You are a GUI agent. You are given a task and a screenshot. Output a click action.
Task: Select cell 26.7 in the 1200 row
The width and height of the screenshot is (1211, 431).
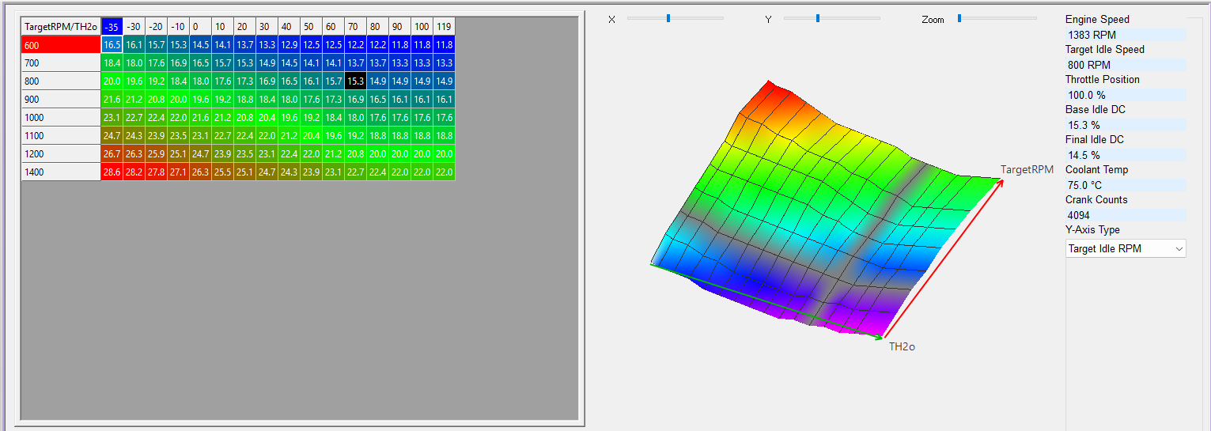coord(112,153)
